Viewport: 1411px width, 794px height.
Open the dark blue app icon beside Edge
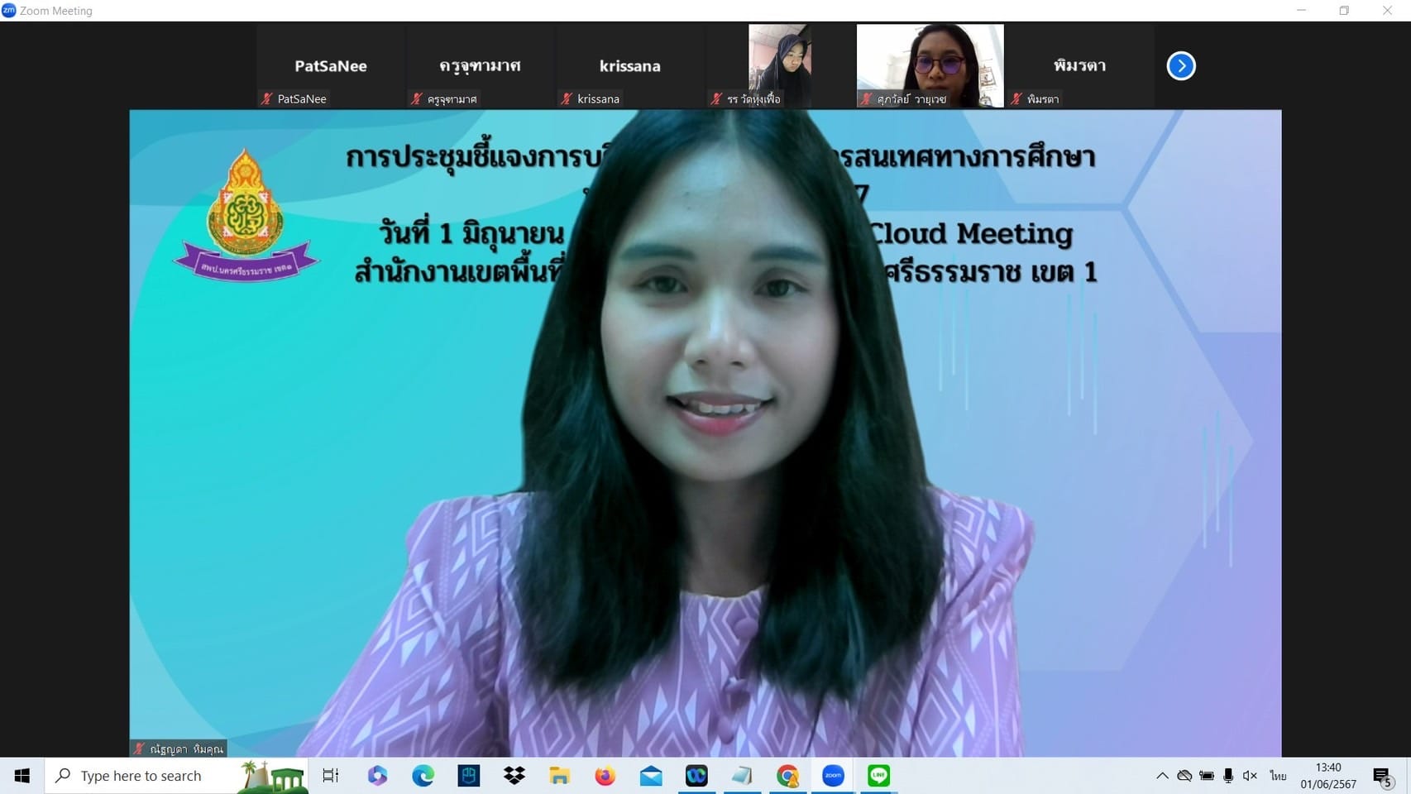coord(469,776)
